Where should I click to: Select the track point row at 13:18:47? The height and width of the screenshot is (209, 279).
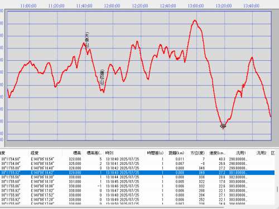point(137,191)
